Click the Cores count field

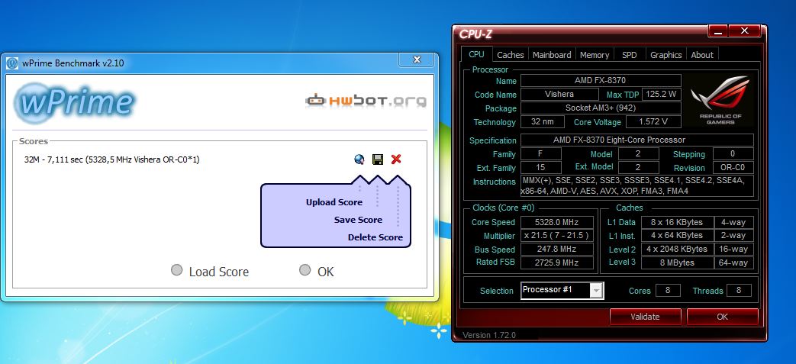[668, 291]
